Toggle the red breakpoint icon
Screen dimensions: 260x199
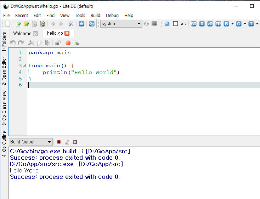click(68, 43)
